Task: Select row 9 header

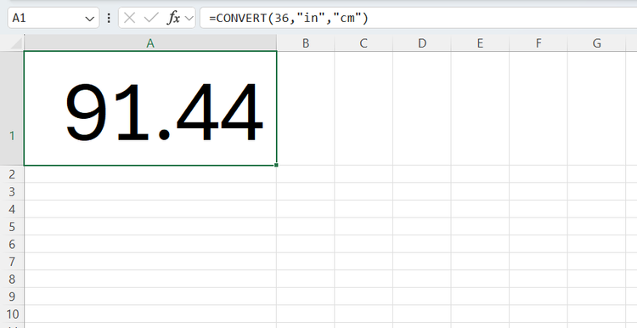Action: [x=12, y=297]
